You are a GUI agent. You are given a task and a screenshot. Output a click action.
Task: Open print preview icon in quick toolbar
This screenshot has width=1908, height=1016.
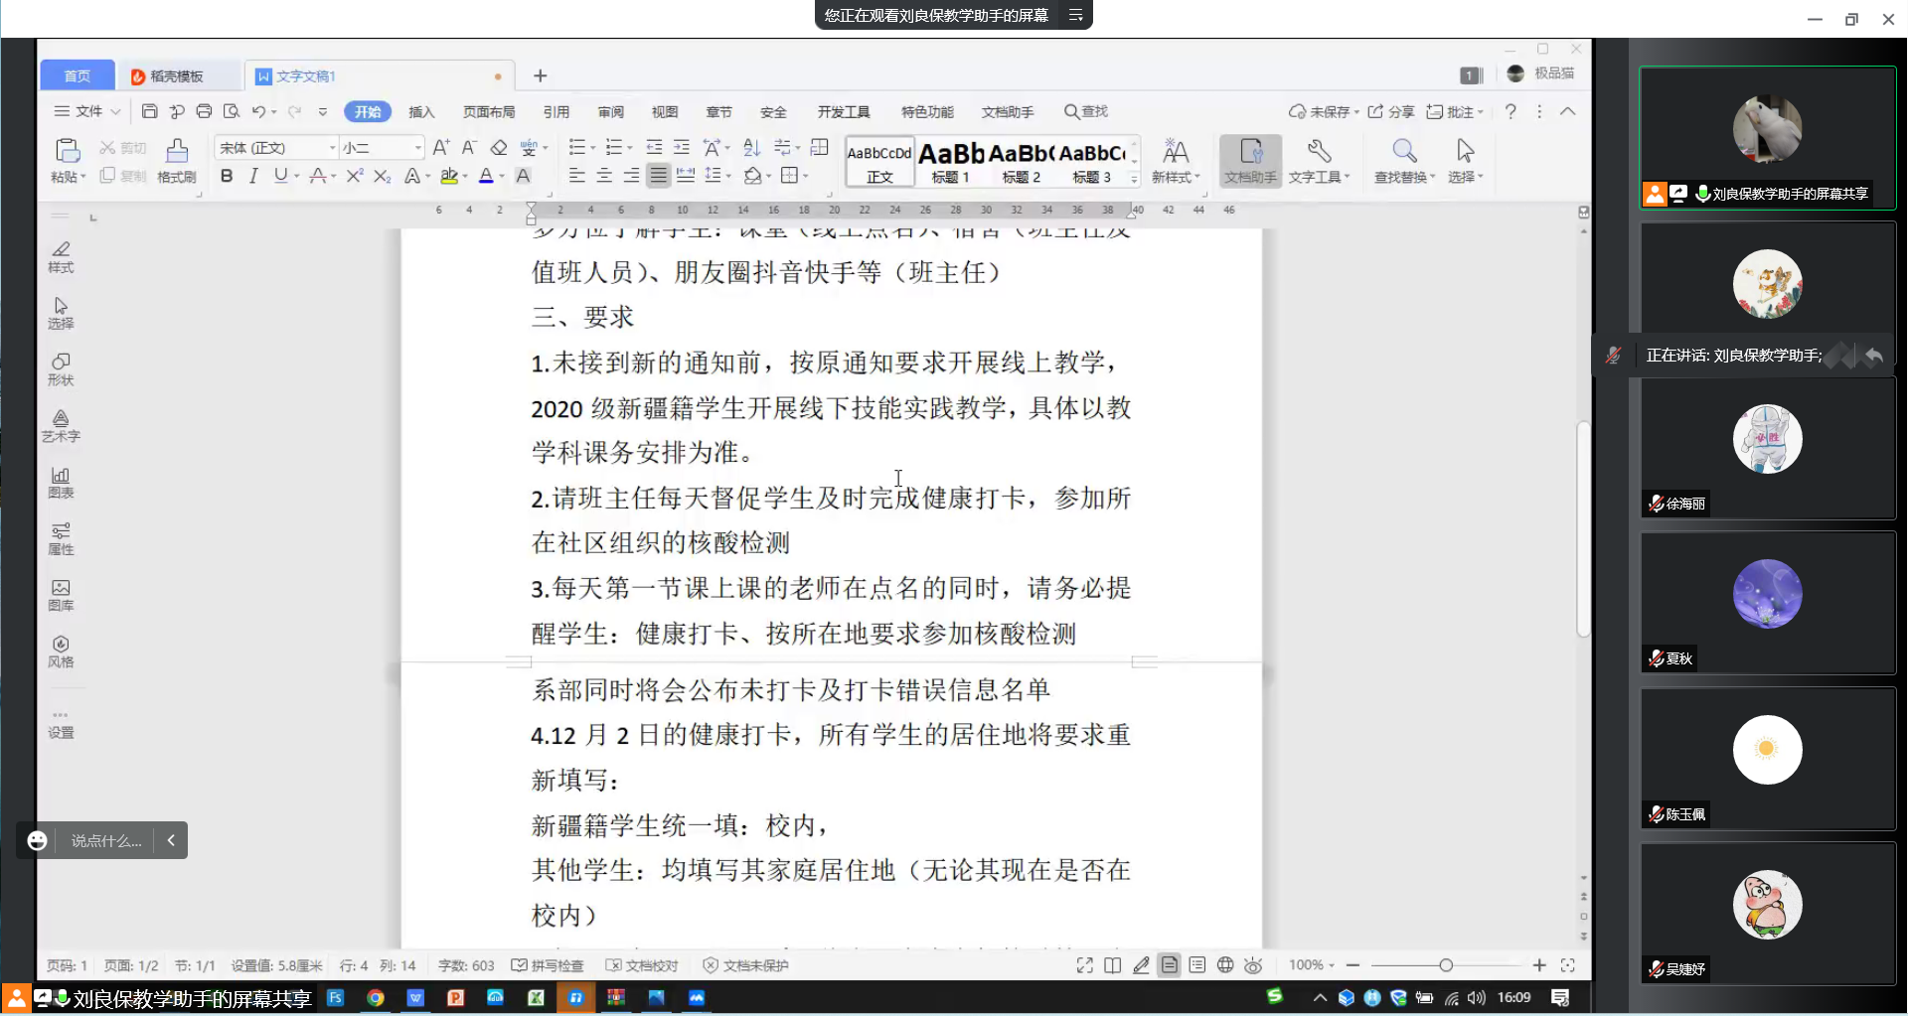232,111
